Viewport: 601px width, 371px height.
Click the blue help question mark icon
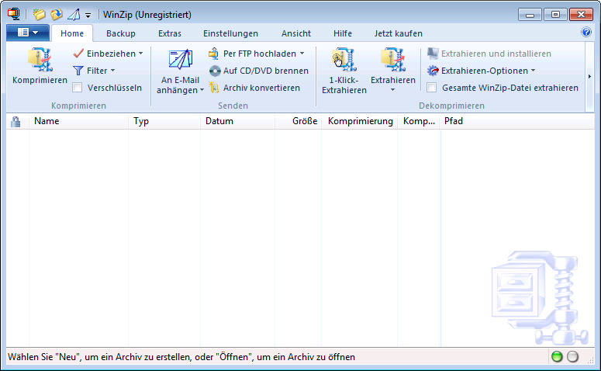[586, 32]
